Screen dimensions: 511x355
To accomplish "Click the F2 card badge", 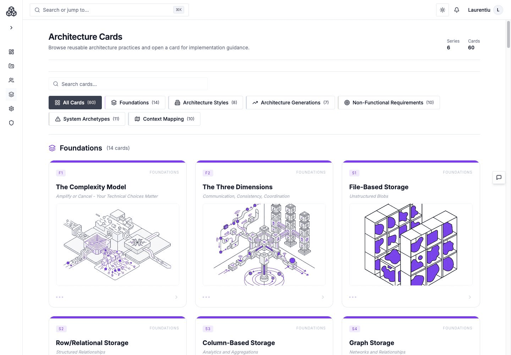I will pyautogui.click(x=208, y=173).
